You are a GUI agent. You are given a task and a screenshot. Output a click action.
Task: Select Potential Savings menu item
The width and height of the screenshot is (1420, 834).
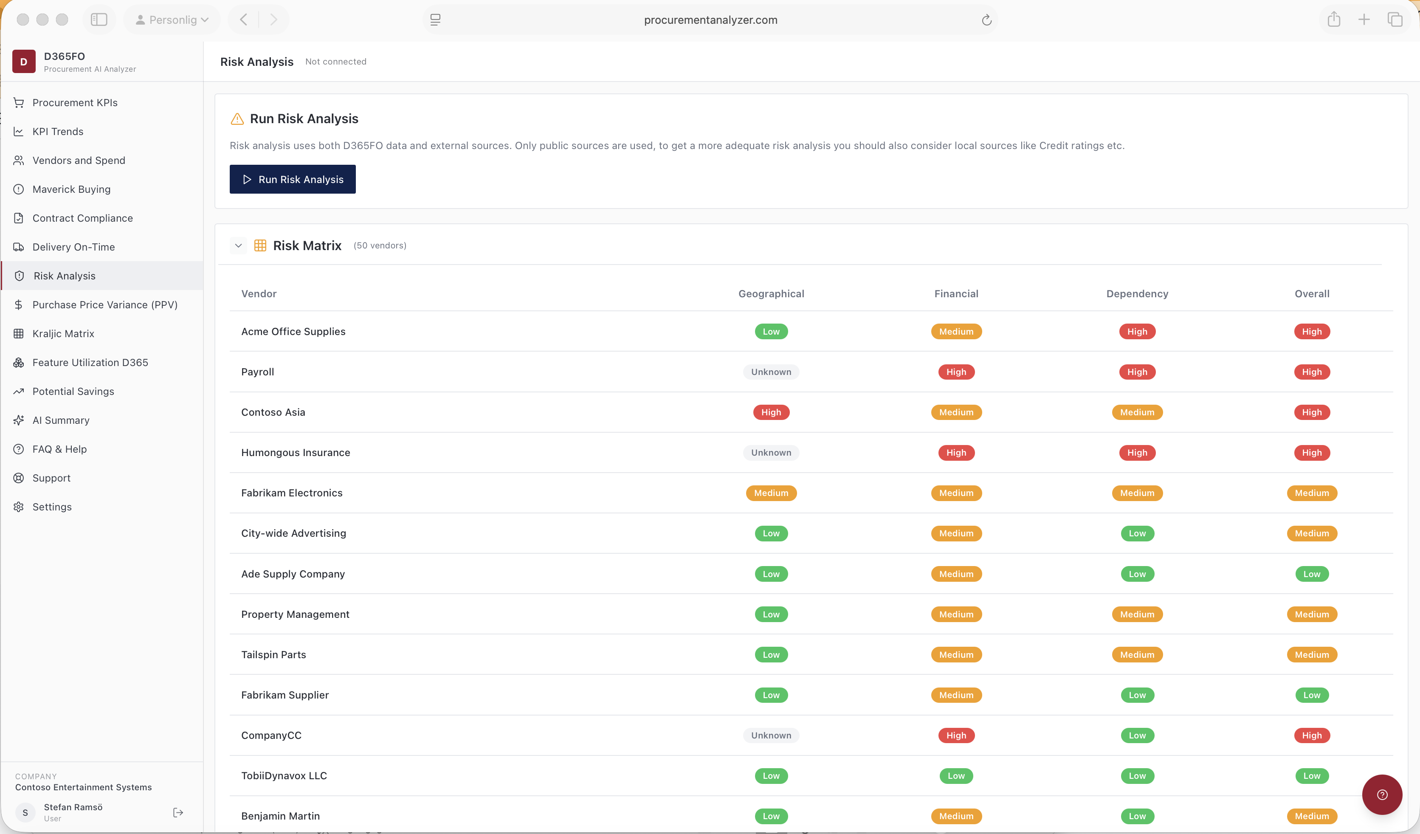tap(73, 391)
